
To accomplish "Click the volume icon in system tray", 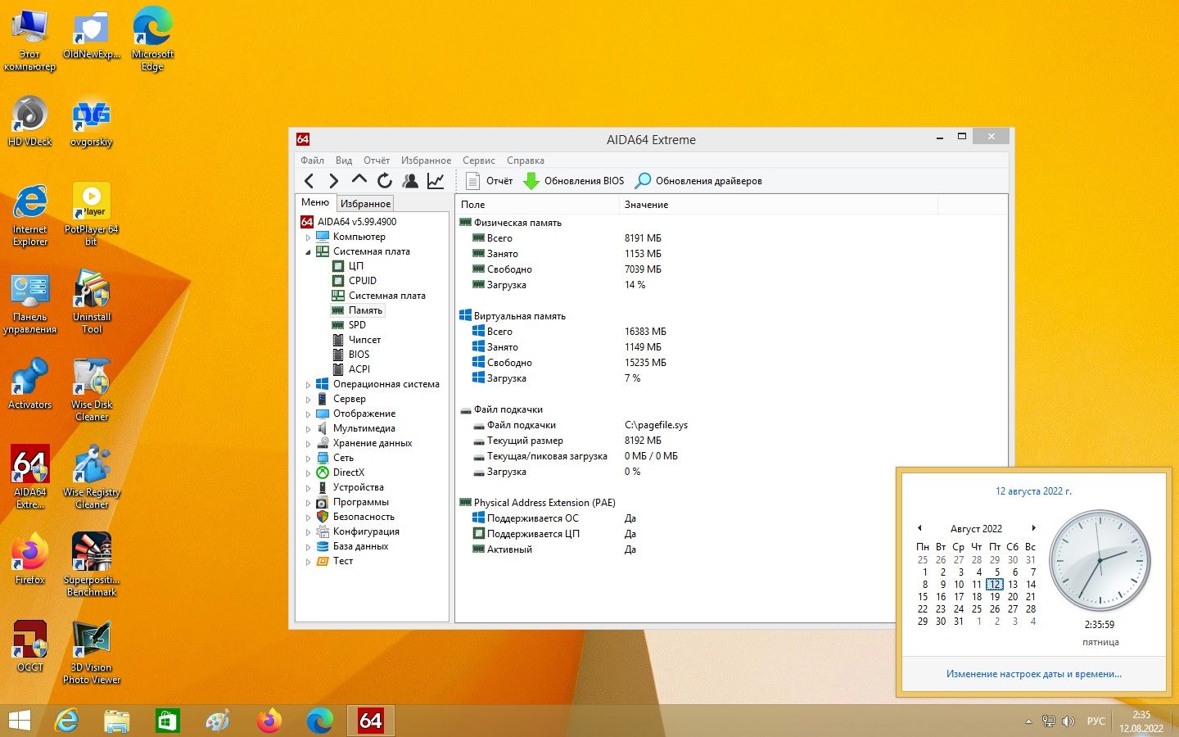I will click(x=1068, y=721).
